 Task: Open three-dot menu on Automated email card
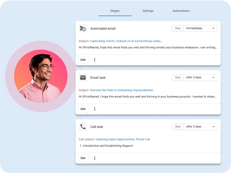pos(95,60)
